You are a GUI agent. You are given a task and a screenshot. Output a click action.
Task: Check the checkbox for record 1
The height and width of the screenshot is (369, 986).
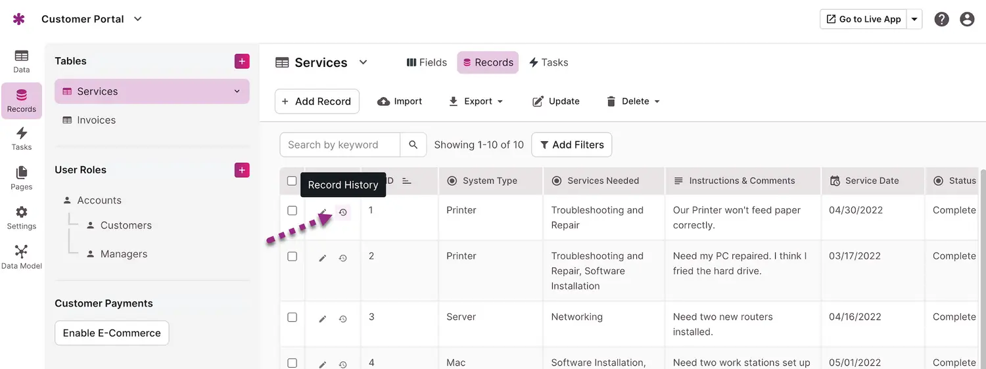coord(293,211)
